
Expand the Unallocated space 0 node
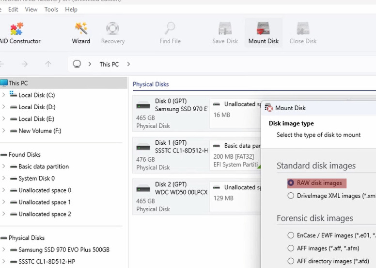(x=3, y=190)
